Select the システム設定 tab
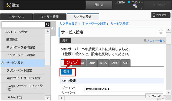 (x=83, y=17)
